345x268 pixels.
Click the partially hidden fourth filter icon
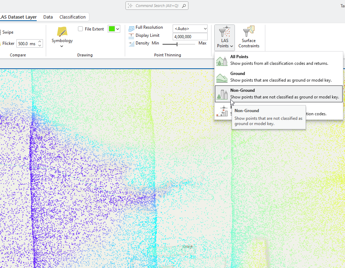222,110
